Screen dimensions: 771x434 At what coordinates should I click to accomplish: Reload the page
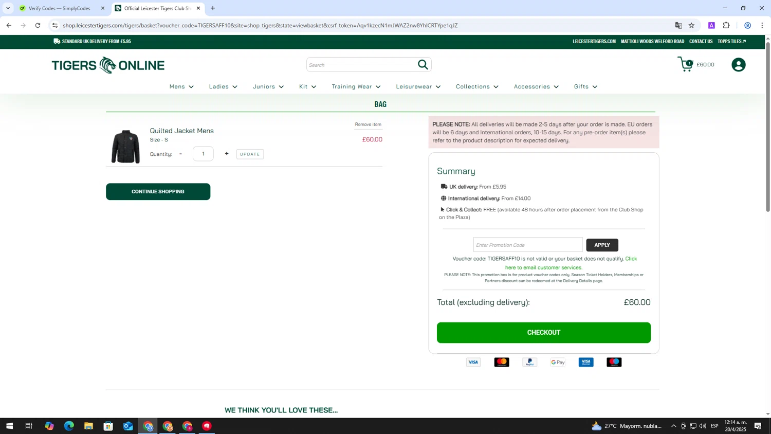tap(38, 25)
